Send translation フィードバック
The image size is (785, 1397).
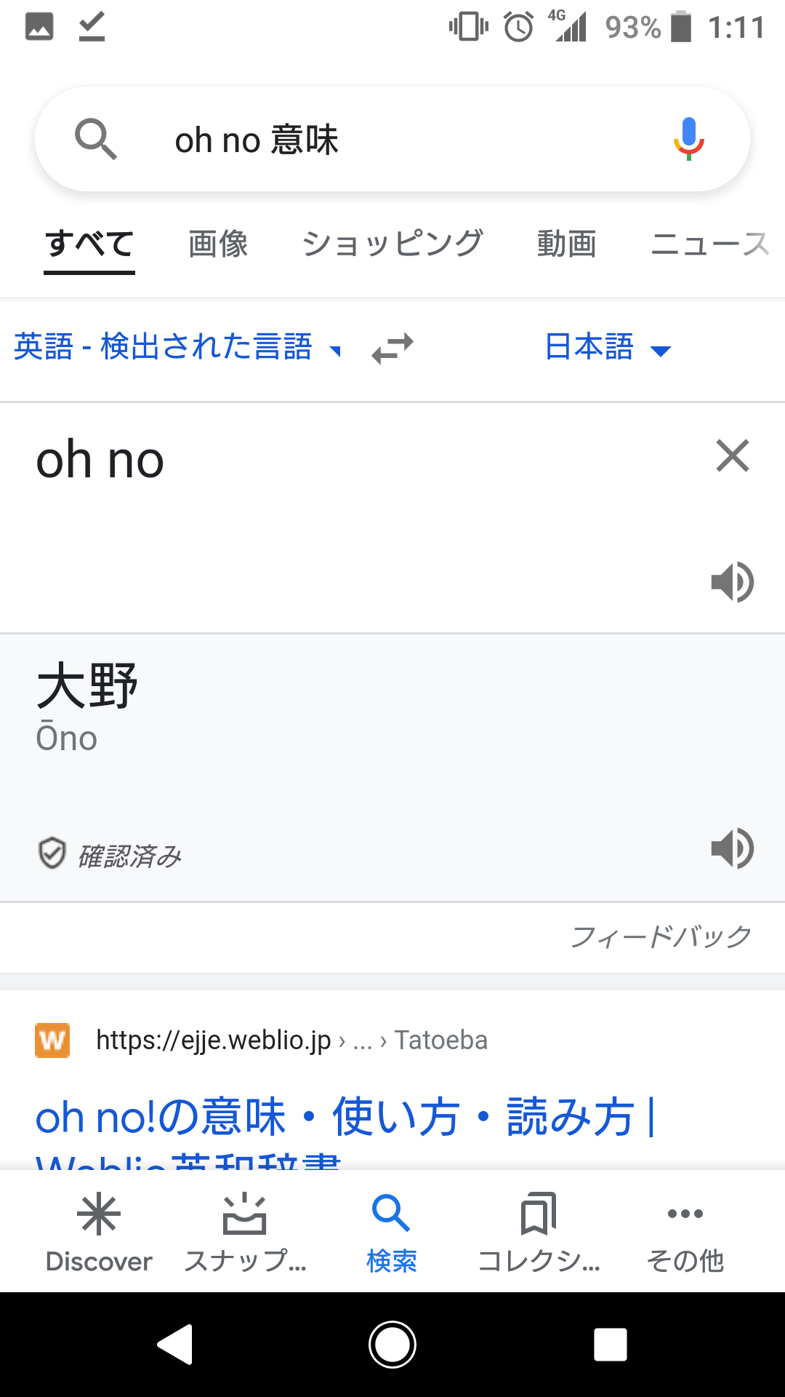661,936
